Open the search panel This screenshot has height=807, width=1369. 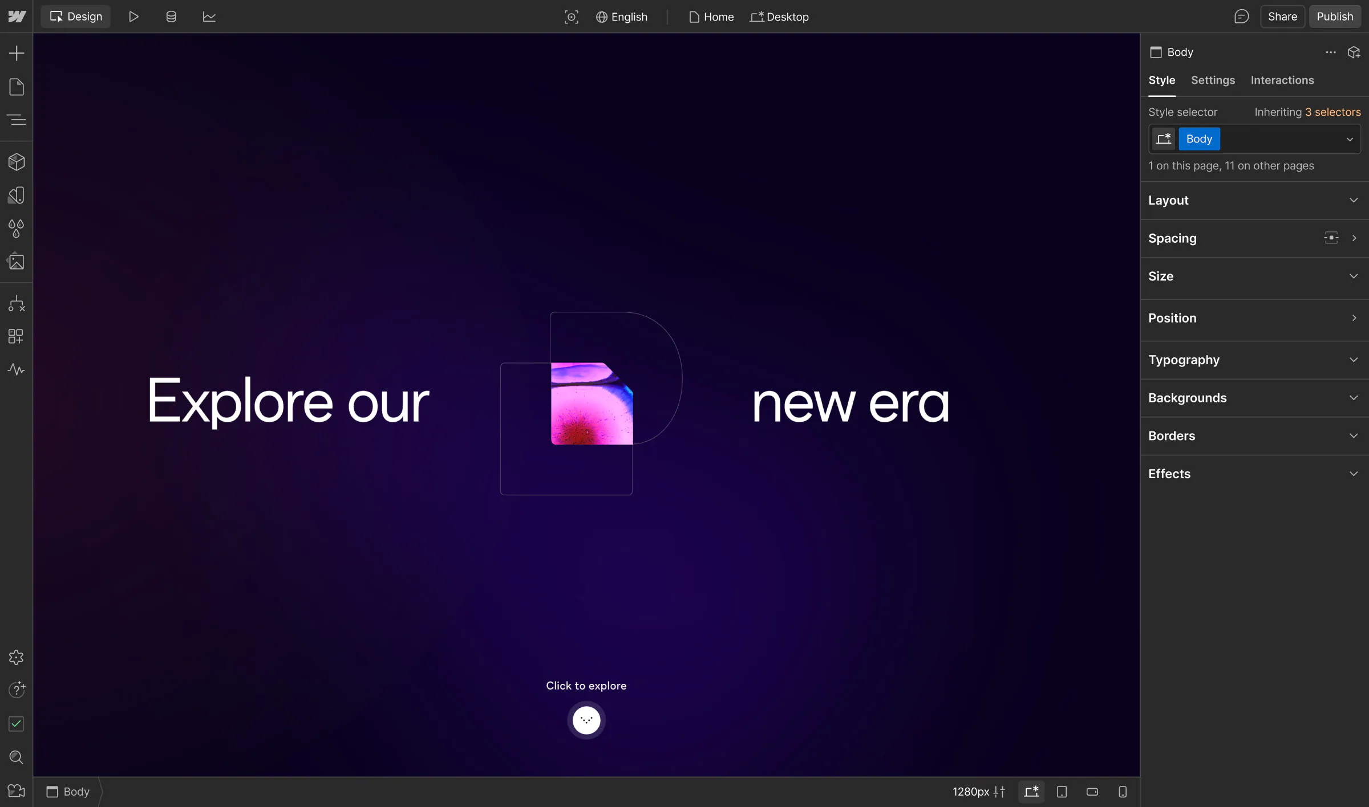16,757
